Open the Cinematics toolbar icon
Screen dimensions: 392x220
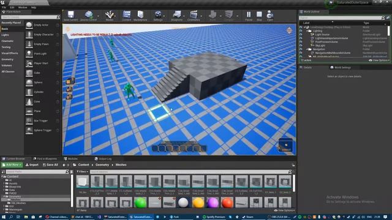coord(194,15)
